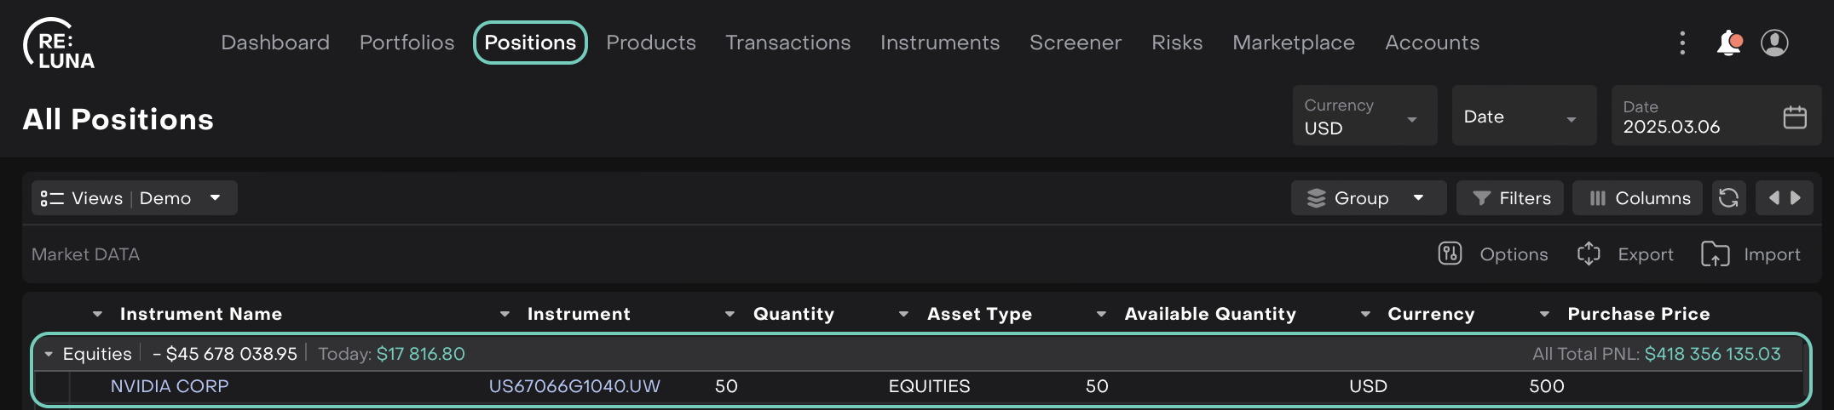The image size is (1834, 410).
Task: Open the user profile icon
Action: point(1774,43)
